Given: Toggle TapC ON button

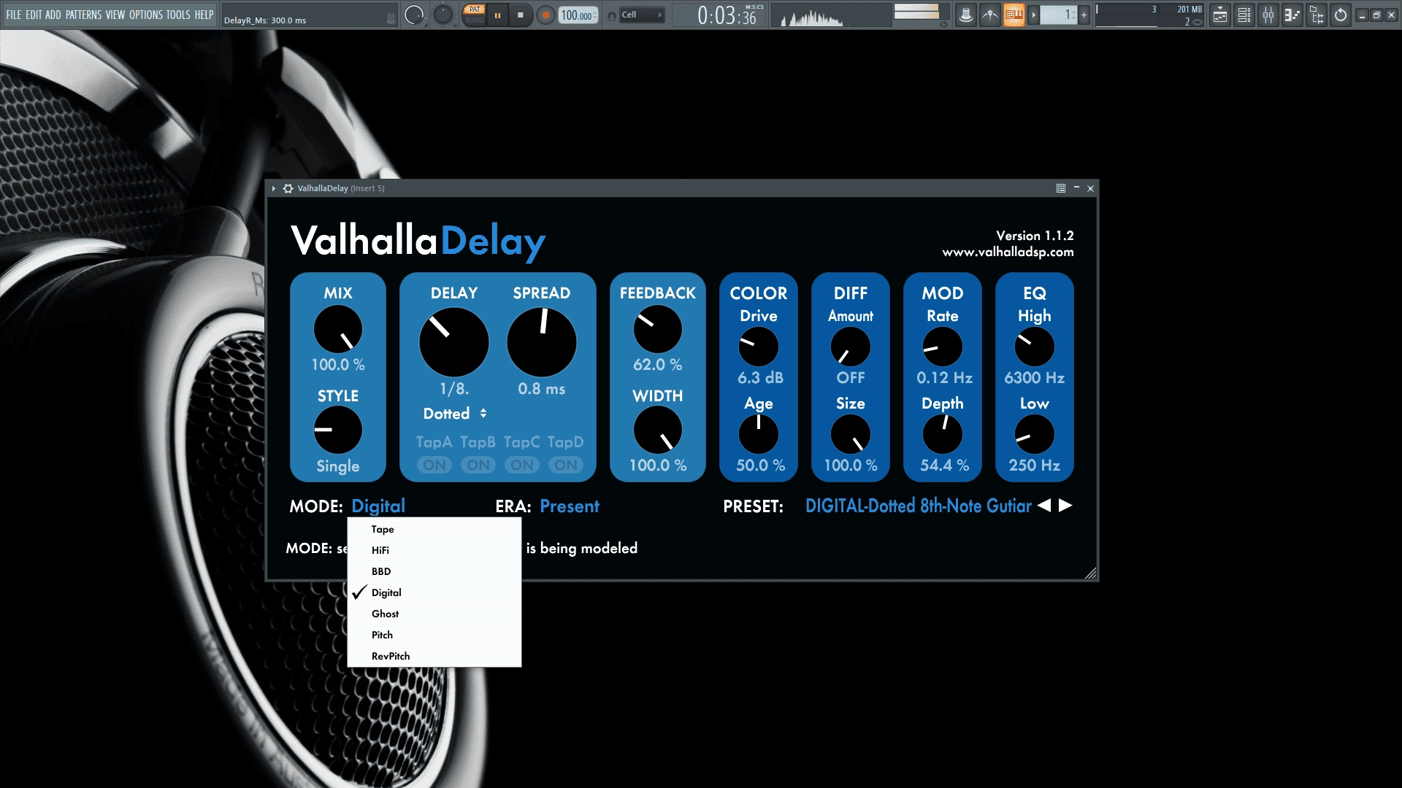Looking at the screenshot, I should tap(522, 465).
